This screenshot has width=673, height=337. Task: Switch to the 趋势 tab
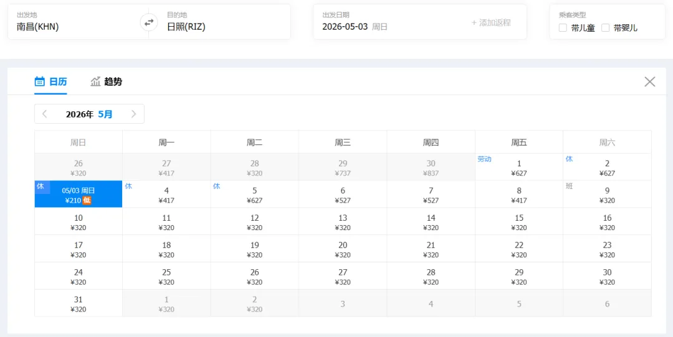pyautogui.click(x=106, y=81)
